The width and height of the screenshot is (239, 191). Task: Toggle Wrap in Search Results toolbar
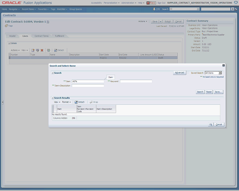point(94,102)
